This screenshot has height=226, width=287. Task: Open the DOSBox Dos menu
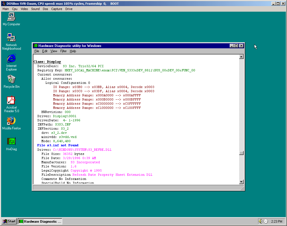45,9
